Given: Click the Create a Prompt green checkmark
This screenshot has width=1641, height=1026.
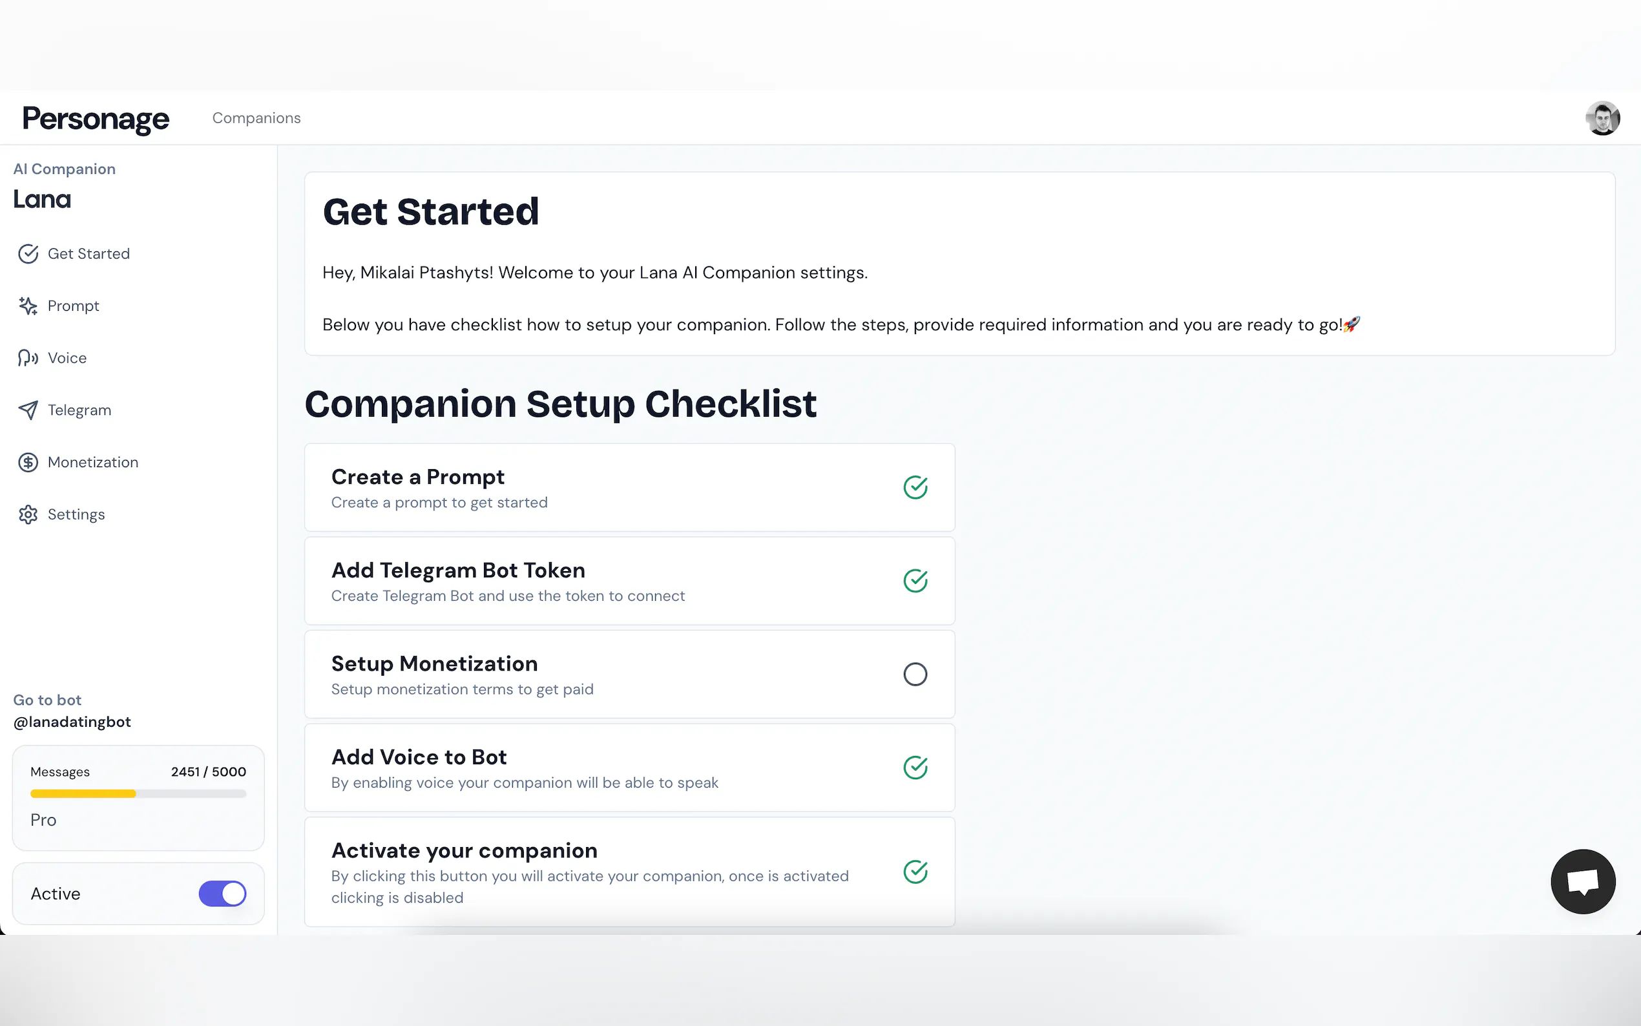Looking at the screenshot, I should click(x=915, y=487).
